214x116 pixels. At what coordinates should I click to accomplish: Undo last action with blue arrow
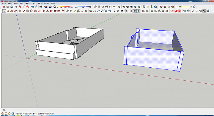32,7
